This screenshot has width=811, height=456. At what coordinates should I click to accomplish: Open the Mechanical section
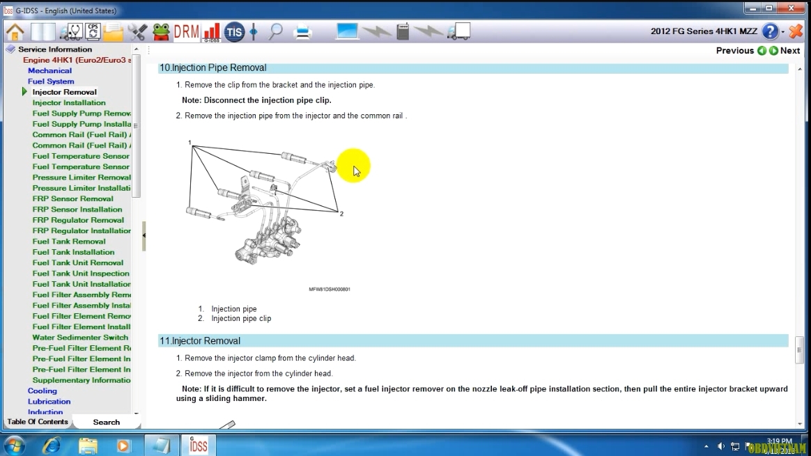[49, 71]
